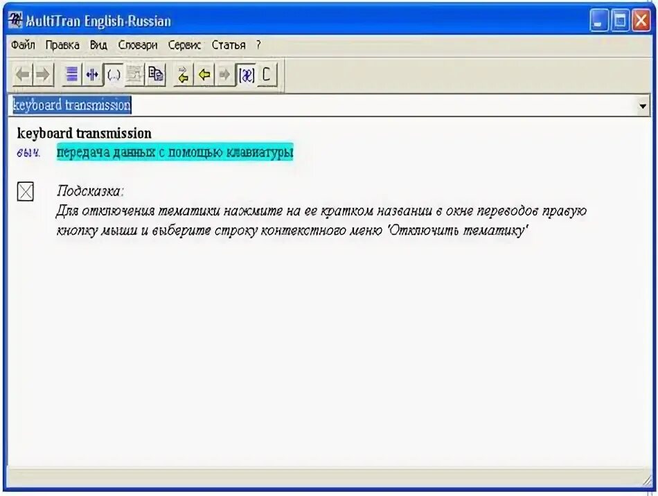Click the grayed-out list toolbar icon
The image size is (658, 496).
point(134,75)
